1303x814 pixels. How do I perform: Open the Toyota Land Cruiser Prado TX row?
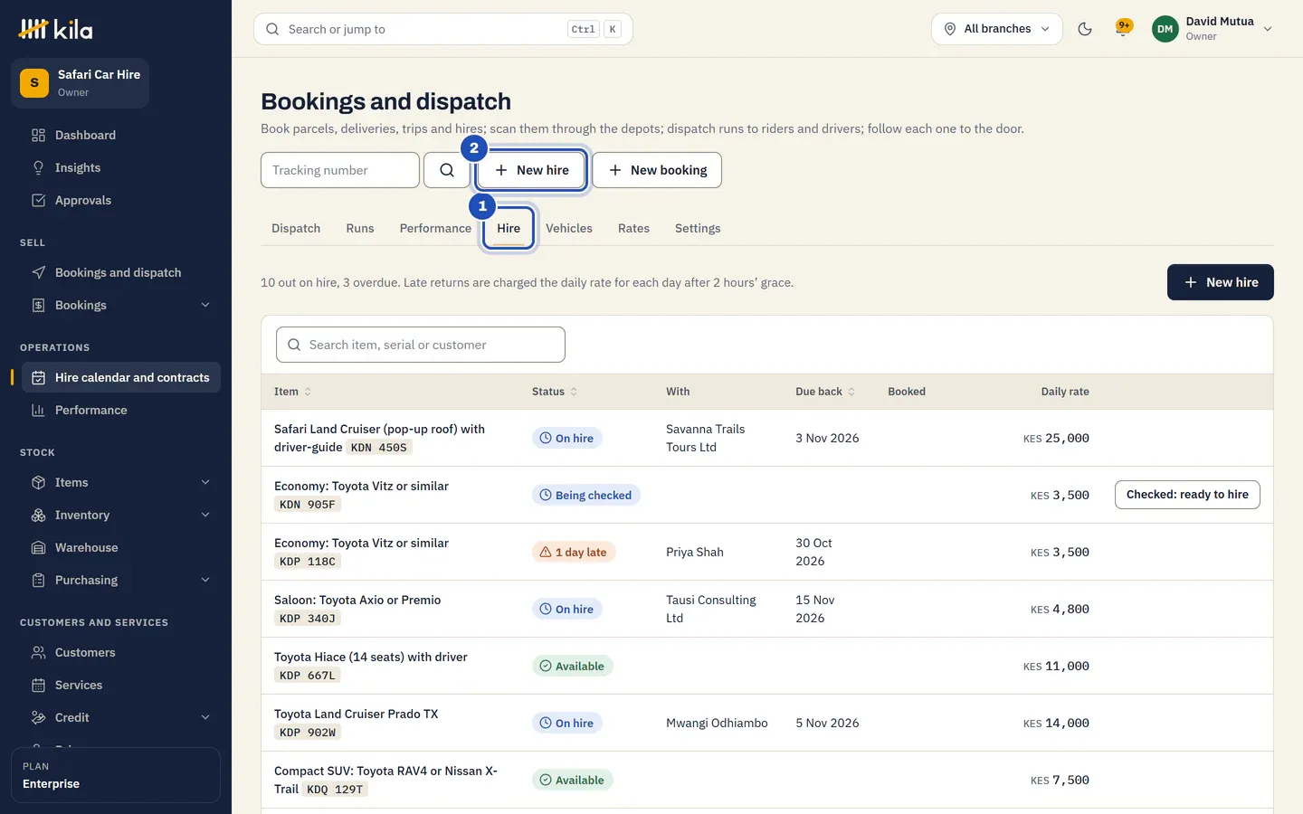pyautogui.click(x=767, y=723)
